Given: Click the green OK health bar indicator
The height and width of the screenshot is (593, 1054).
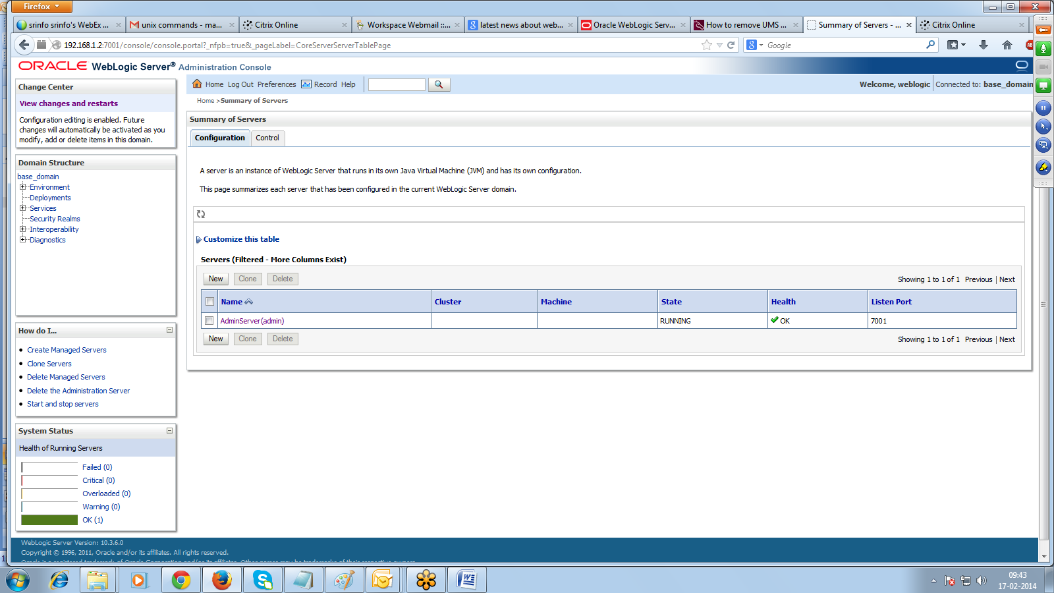Looking at the screenshot, I should click(x=49, y=520).
